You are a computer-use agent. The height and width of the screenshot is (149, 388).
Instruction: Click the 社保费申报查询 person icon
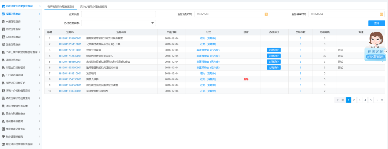pyautogui.click(x=3, y=121)
